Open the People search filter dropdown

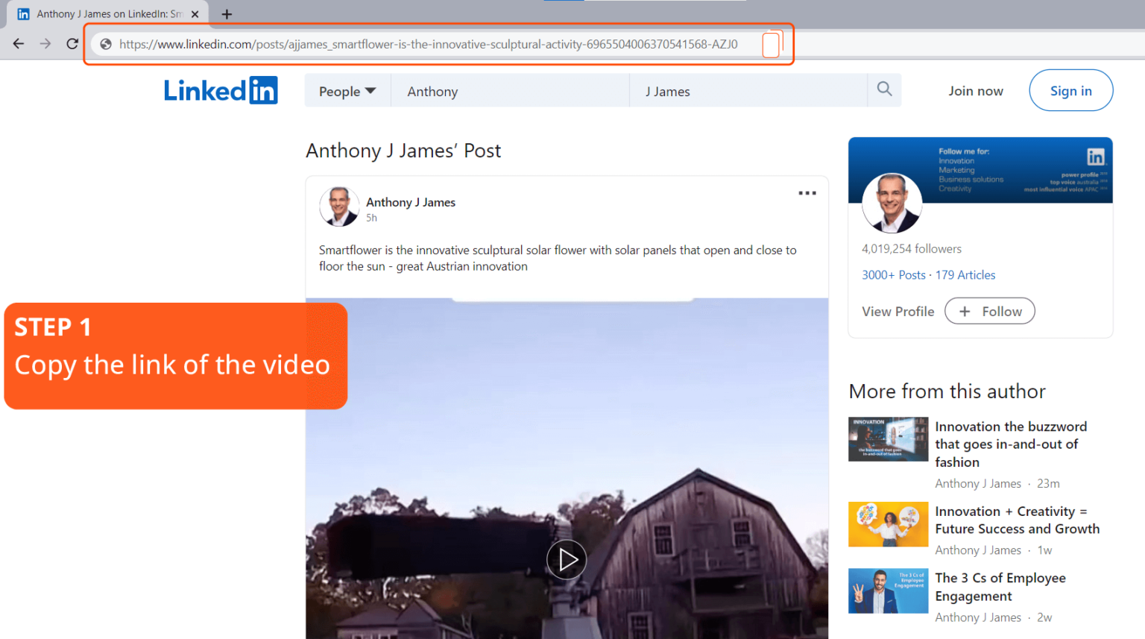347,90
